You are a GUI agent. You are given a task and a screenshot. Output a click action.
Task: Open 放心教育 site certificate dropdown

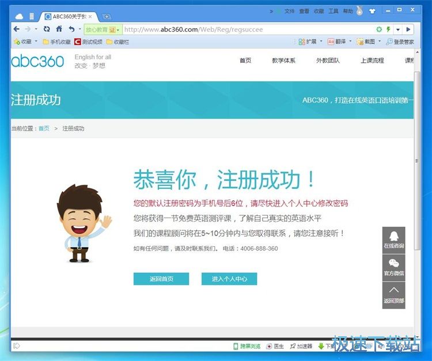[103, 29]
